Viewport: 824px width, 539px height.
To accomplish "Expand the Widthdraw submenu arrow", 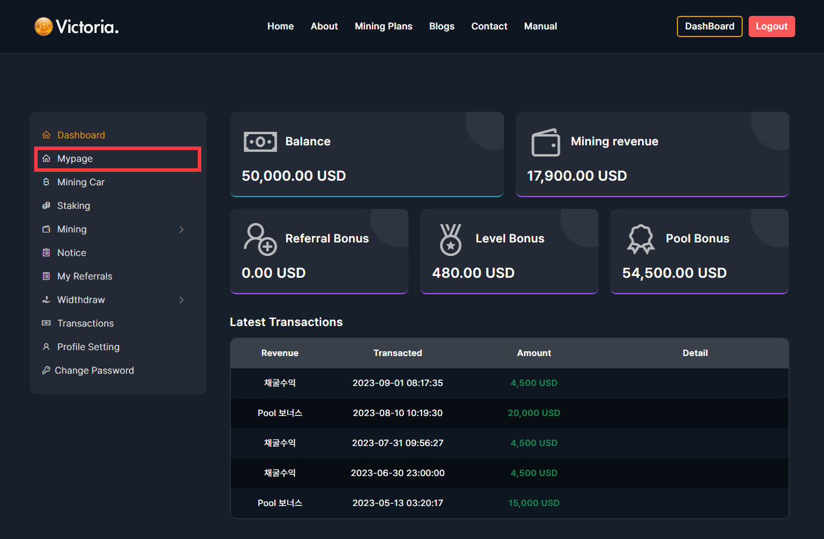I will (181, 300).
